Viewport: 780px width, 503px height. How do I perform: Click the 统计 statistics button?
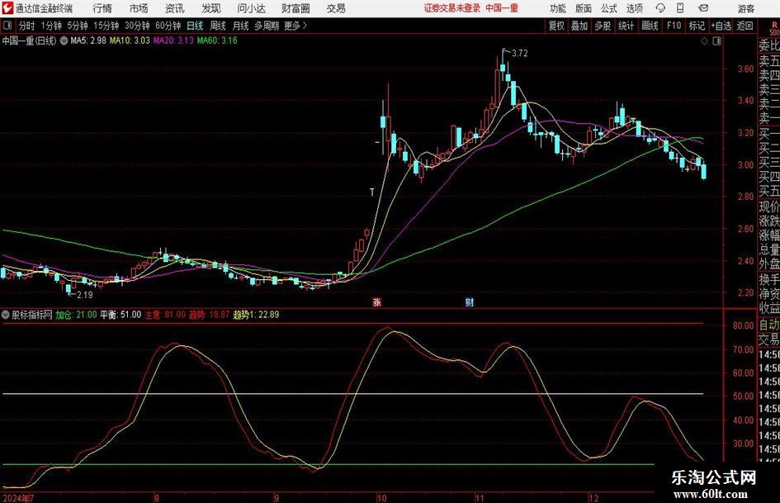[626, 26]
